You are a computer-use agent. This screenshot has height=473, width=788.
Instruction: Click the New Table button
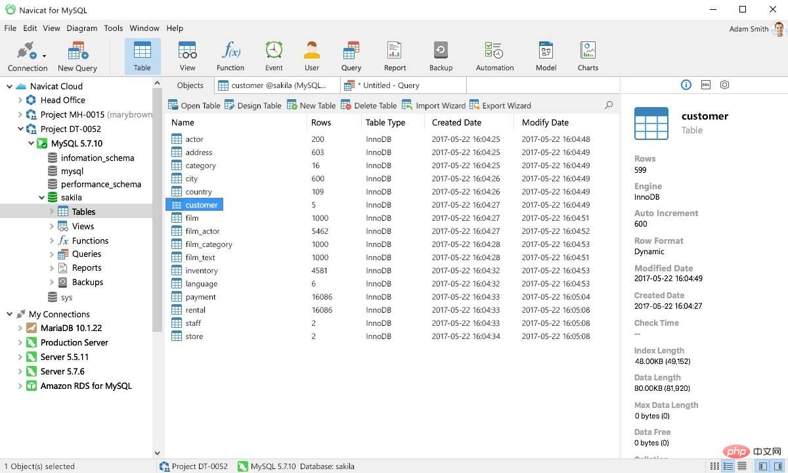click(311, 105)
